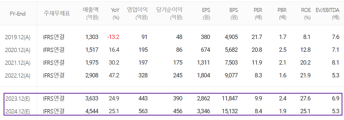Select the 3,633 sales value

92,98
